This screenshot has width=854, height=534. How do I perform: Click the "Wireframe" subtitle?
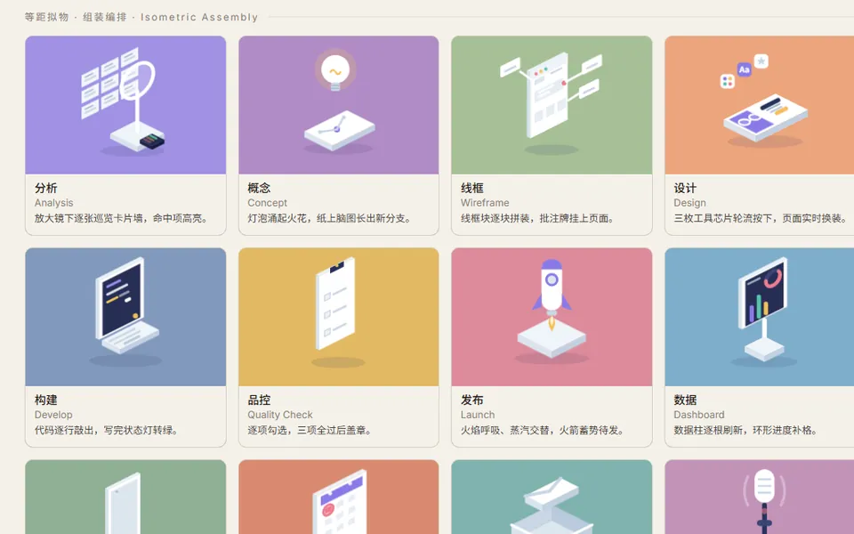tap(485, 203)
